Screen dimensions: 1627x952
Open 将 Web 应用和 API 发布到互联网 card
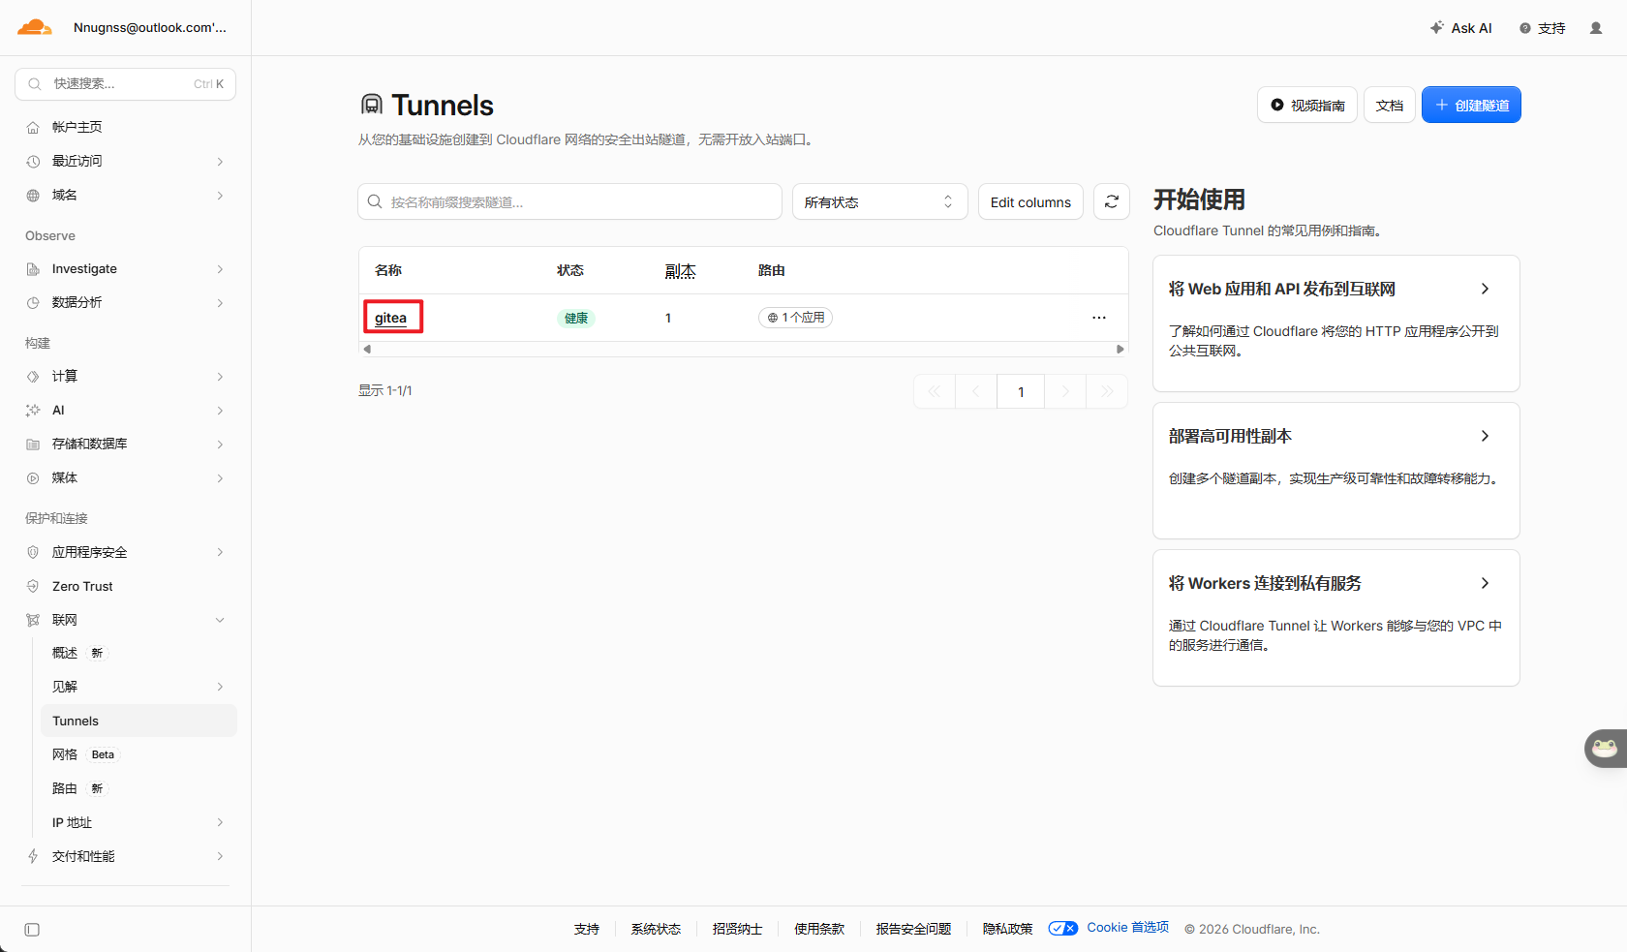pyautogui.click(x=1336, y=323)
